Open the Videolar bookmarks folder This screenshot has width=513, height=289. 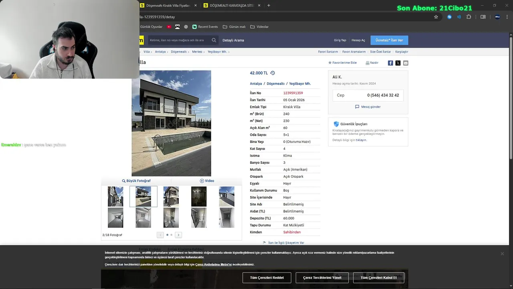click(x=259, y=26)
